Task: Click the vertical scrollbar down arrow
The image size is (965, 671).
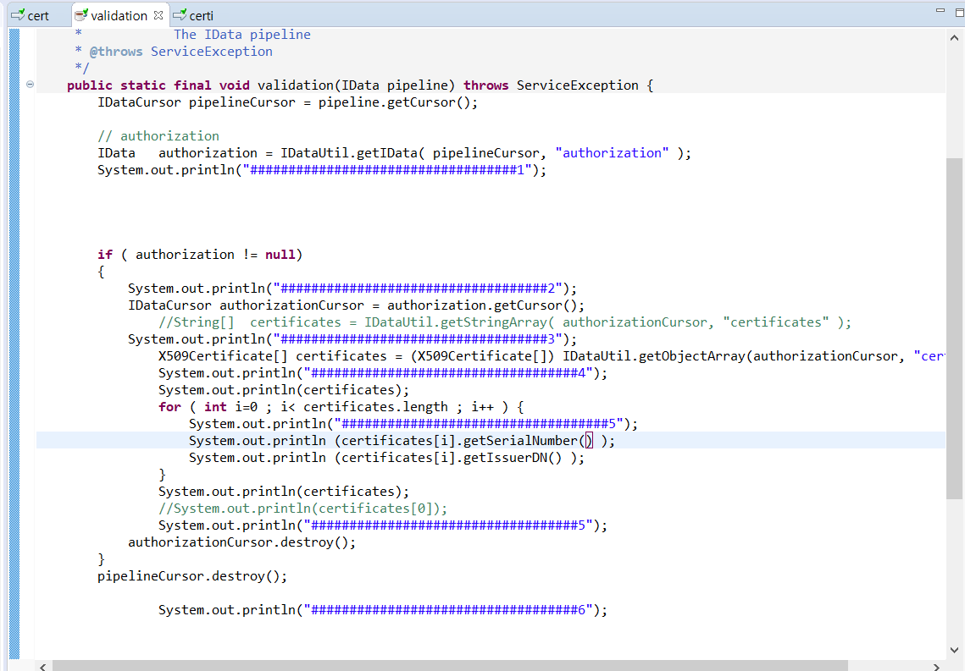Action: tap(955, 649)
